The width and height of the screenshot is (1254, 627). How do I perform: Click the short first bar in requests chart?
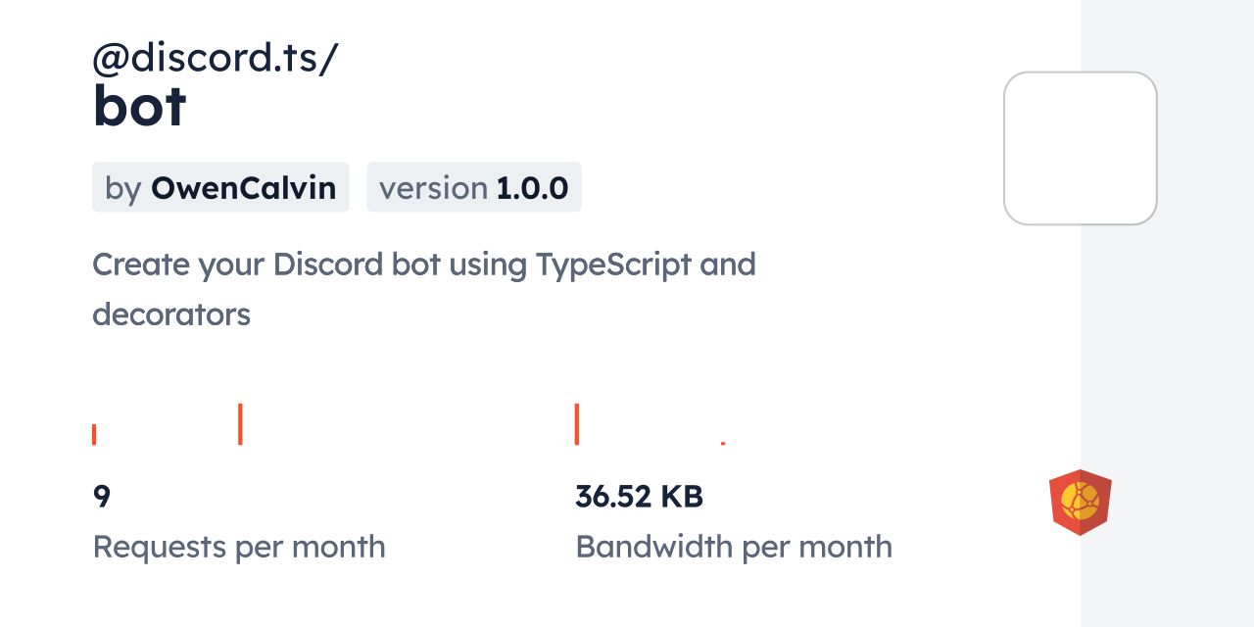tap(94, 434)
